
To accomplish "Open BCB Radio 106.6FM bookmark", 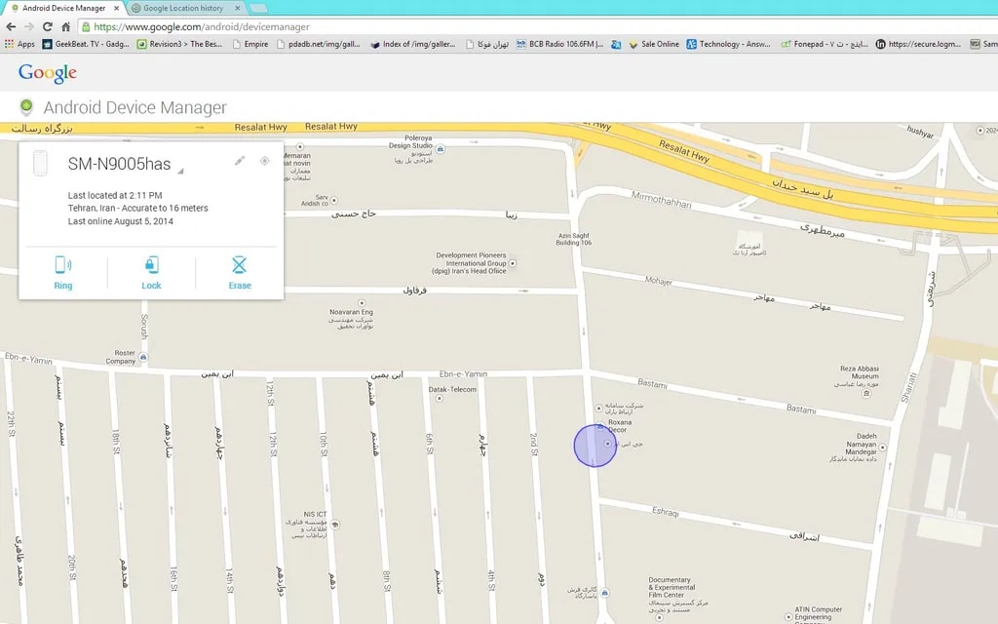I will point(560,44).
